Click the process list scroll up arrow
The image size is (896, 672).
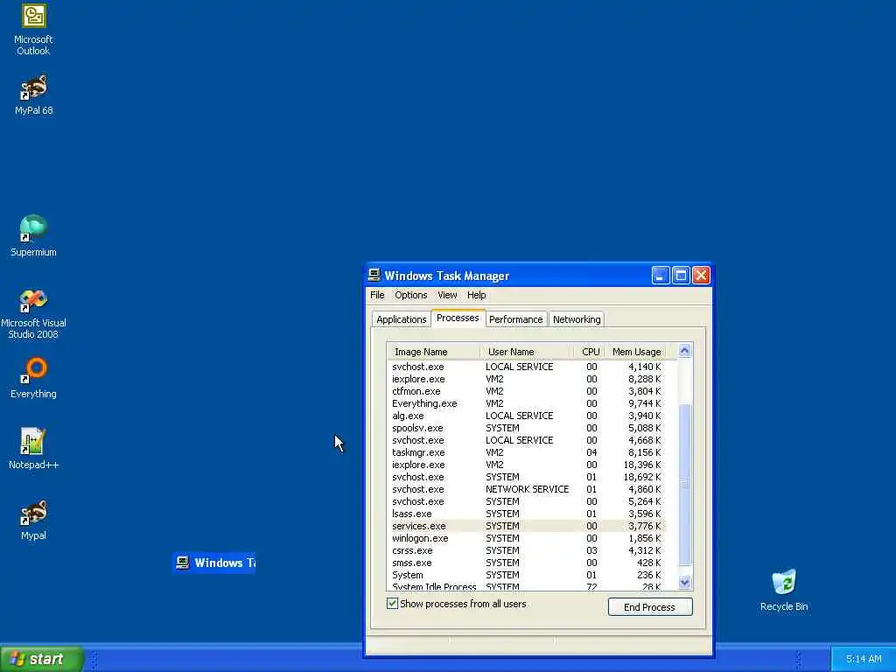point(684,351)
